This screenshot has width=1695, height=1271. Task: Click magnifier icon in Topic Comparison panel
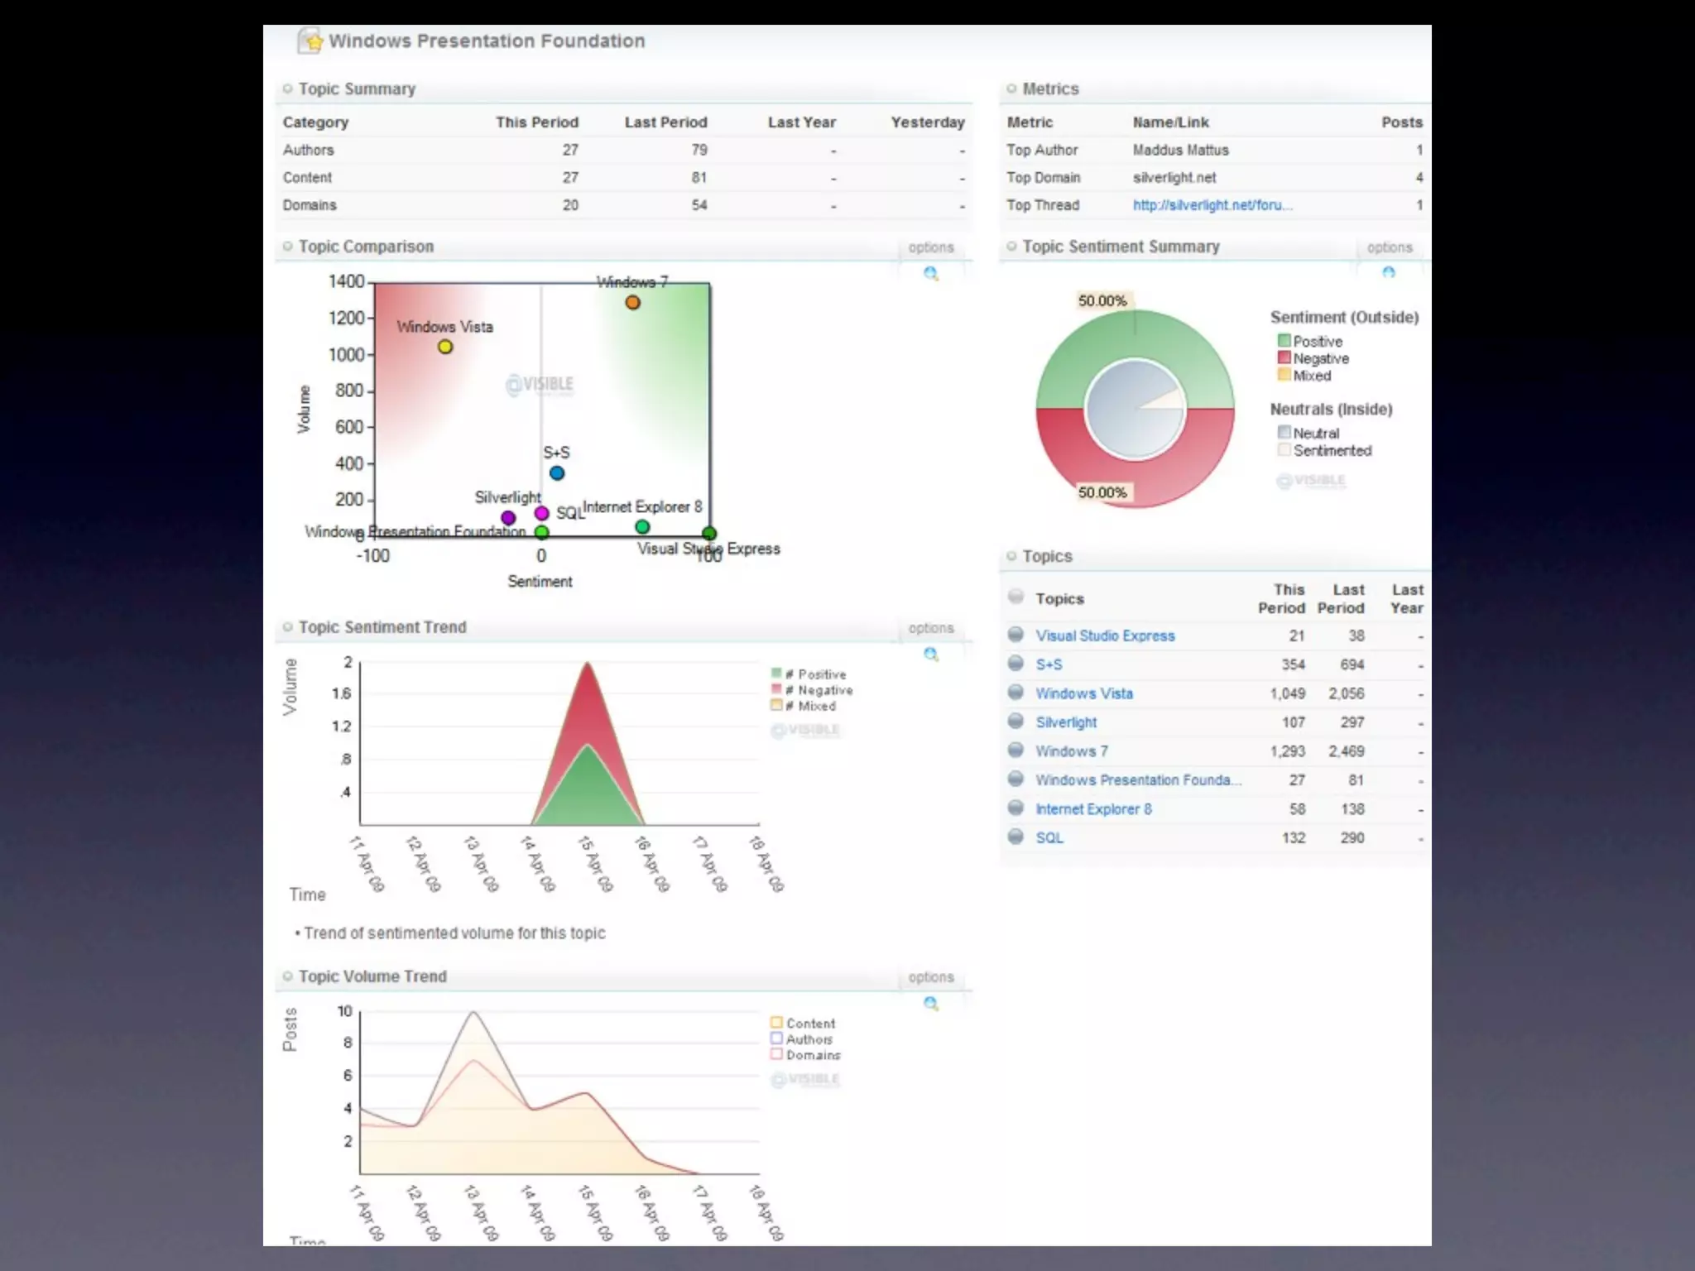[931, 274]
